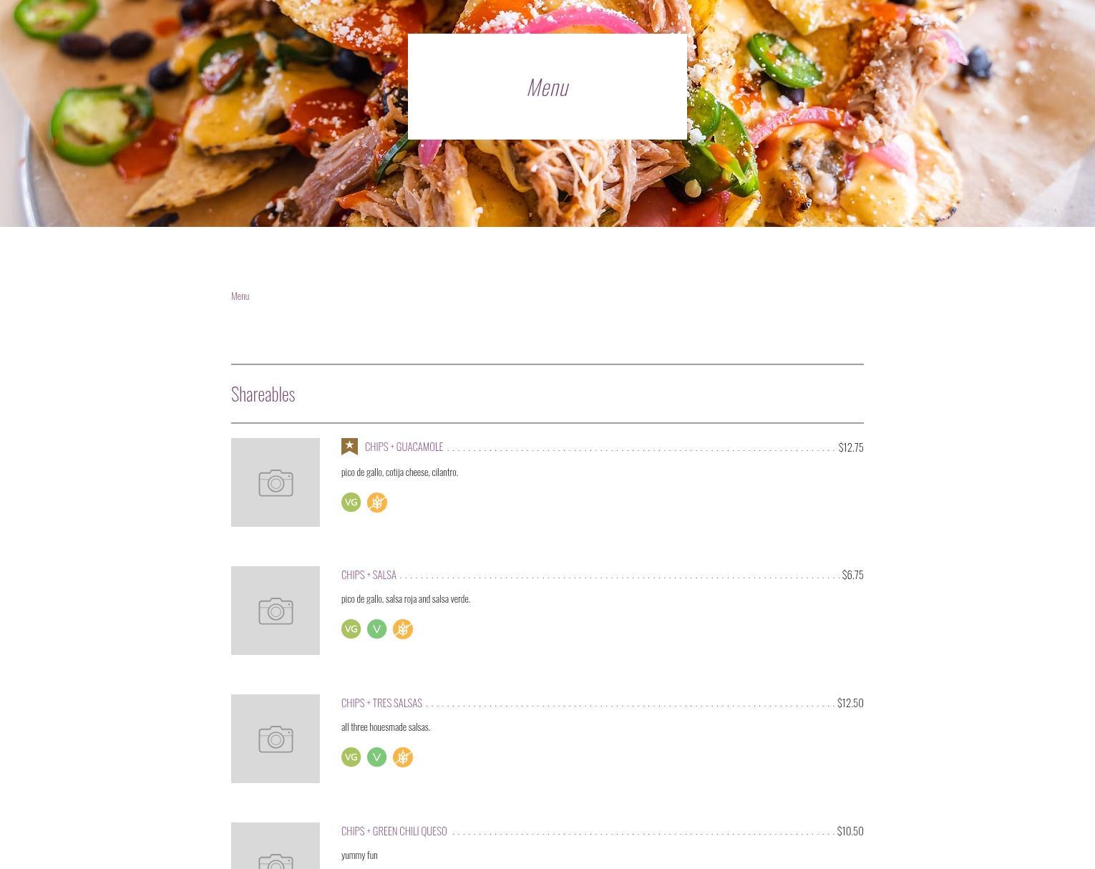Open the Chips + Guacamole photo placeholder
Image resolution: width=1095 pixels, height=869 pixels.
pyautogui.click(x=276, y=482)
